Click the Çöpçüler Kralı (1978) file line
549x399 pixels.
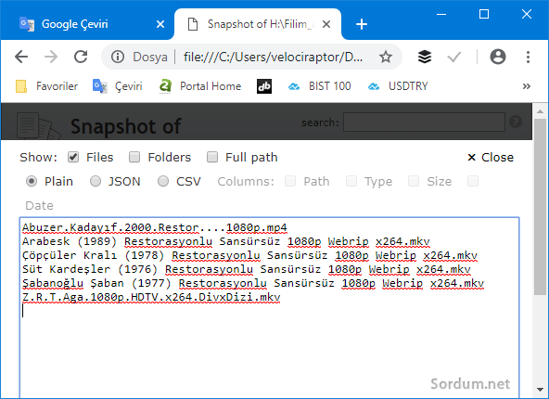[x=249, y=255]
